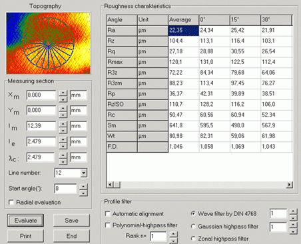Select the R3zm row header
Viewport: 301px width, 244px height.
tap(122, 83)
